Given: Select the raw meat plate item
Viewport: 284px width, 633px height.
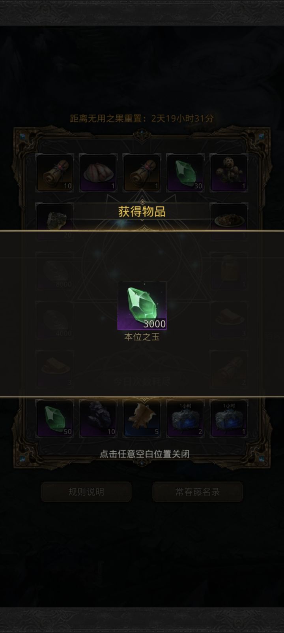Looking at the screenshot, I should click(x=98, y=173).
